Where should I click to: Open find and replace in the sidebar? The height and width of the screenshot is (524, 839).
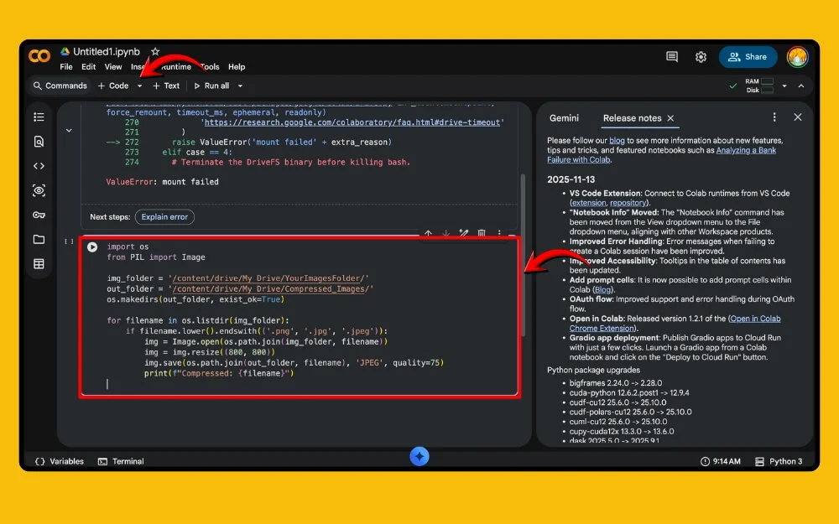tap(39, 141)
